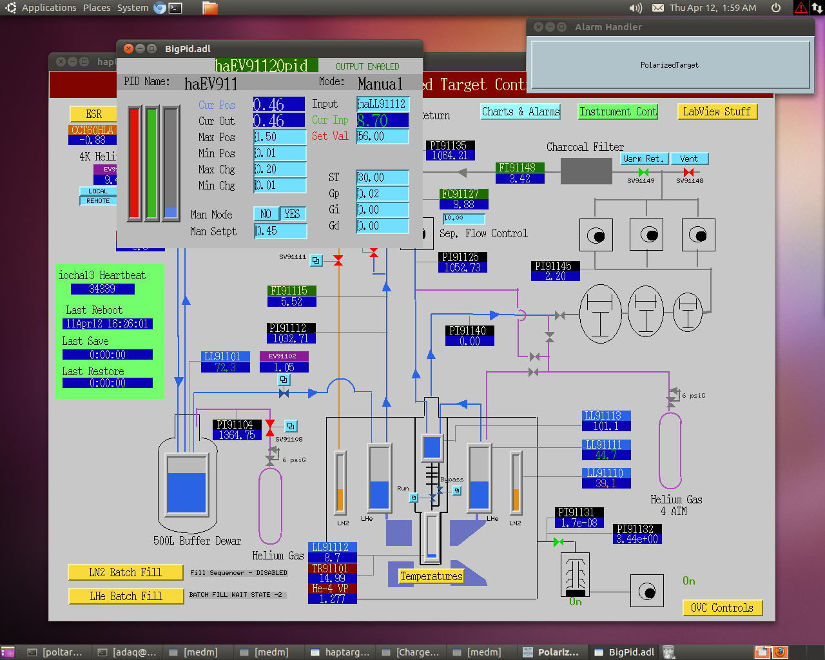Click the third charcoal filter pump symbol

698,235
